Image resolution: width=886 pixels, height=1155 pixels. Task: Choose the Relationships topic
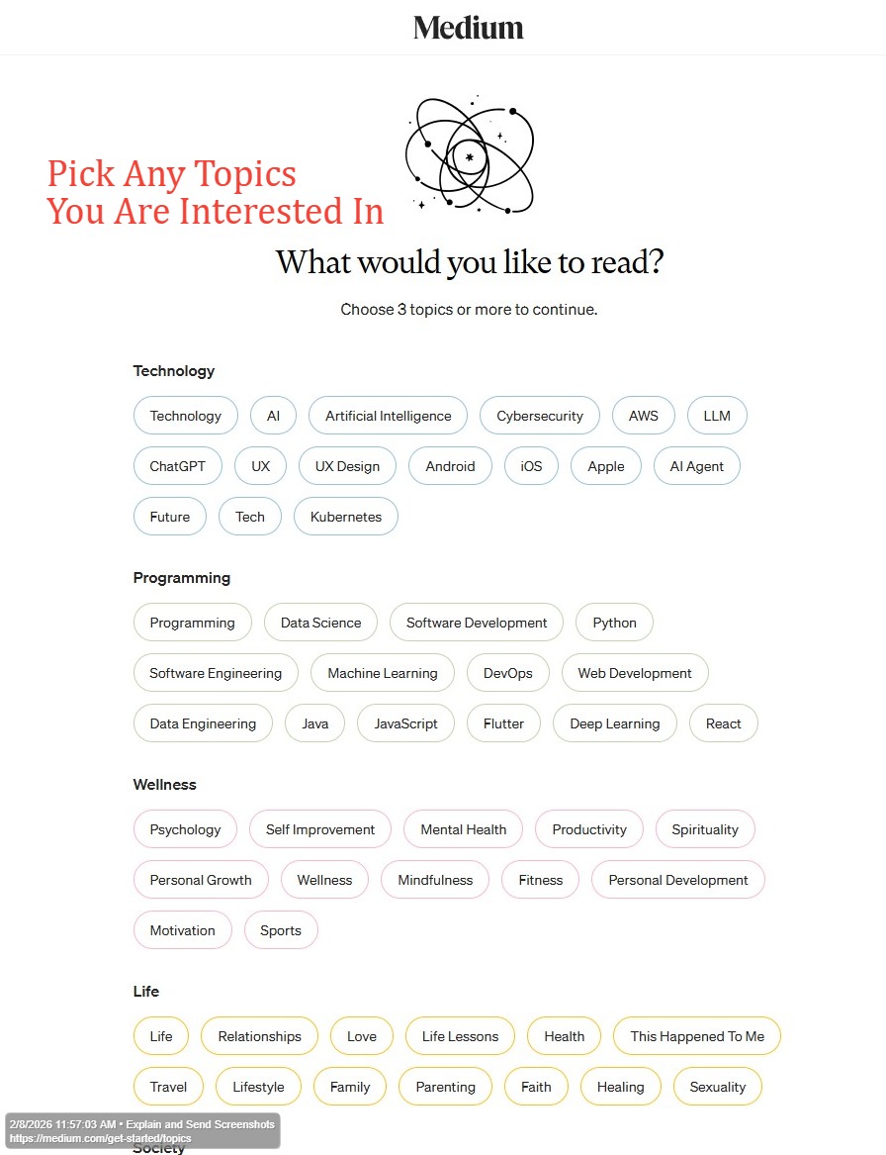coord(259,1036)
